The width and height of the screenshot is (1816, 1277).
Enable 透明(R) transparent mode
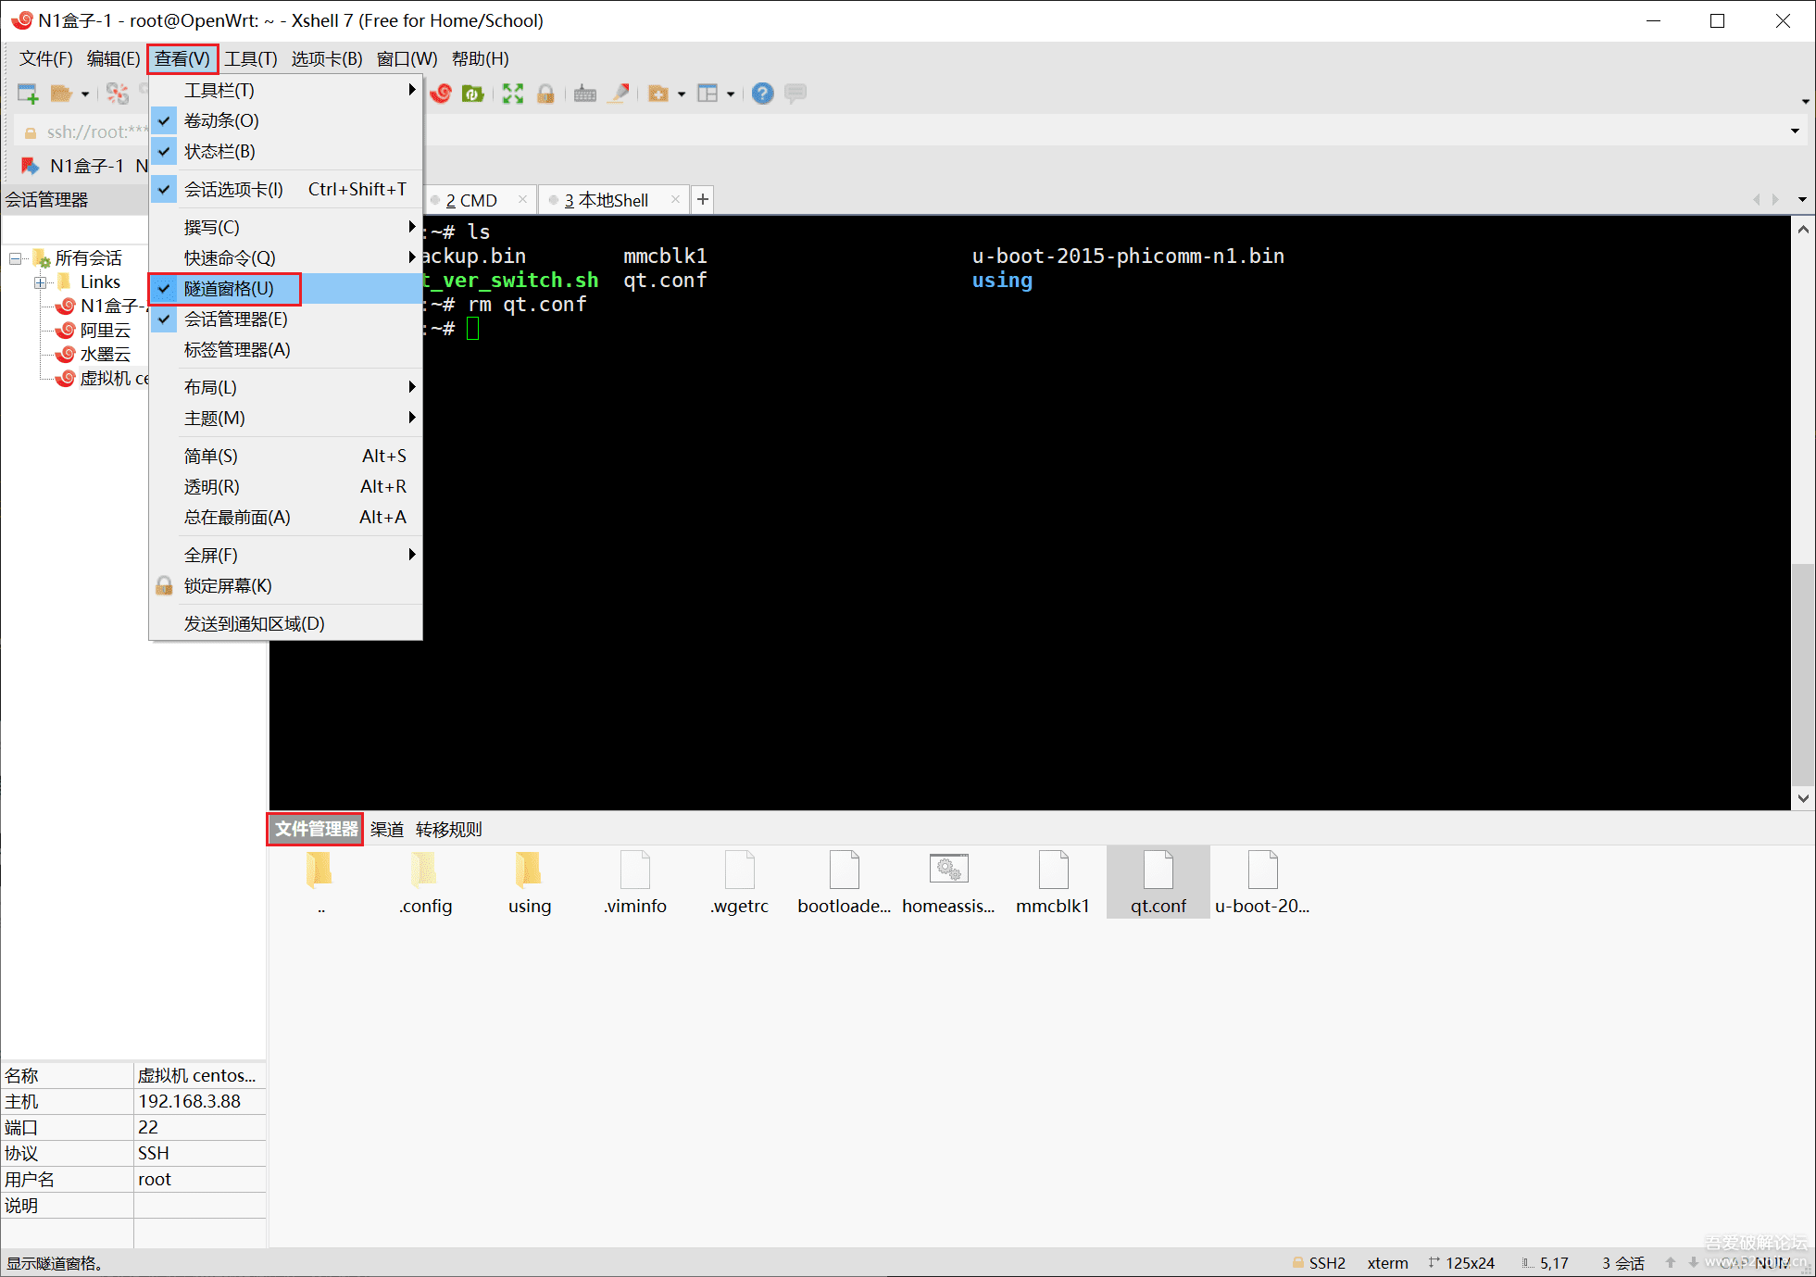point(285,486)
